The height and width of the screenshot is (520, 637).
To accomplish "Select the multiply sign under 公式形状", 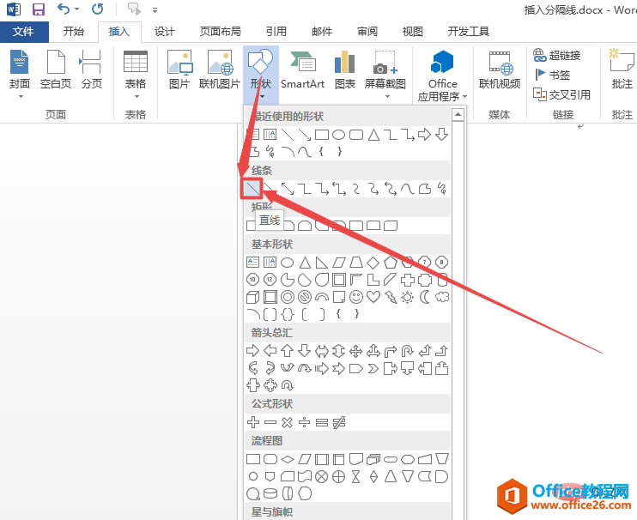I will [x=288, y=422].
